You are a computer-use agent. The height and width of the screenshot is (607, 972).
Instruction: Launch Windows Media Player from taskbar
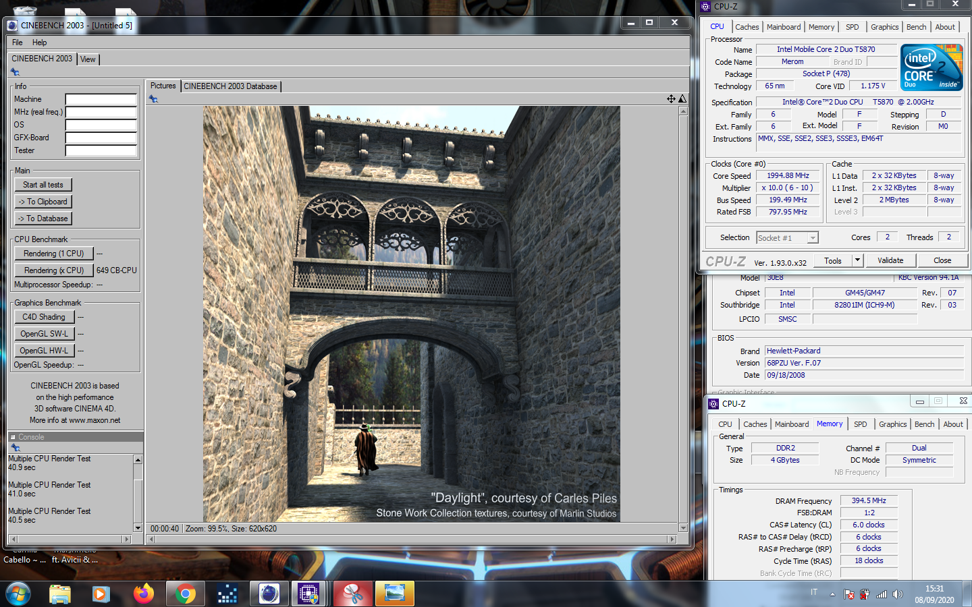(101, 594)
